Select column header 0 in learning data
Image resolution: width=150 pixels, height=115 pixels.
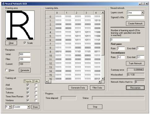(x=60, y=13)
